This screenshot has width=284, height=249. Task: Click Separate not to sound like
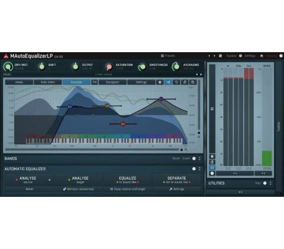(x=176, y=180)
